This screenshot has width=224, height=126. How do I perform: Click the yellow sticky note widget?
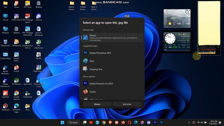pyautogui.click(x=209, y=23)
